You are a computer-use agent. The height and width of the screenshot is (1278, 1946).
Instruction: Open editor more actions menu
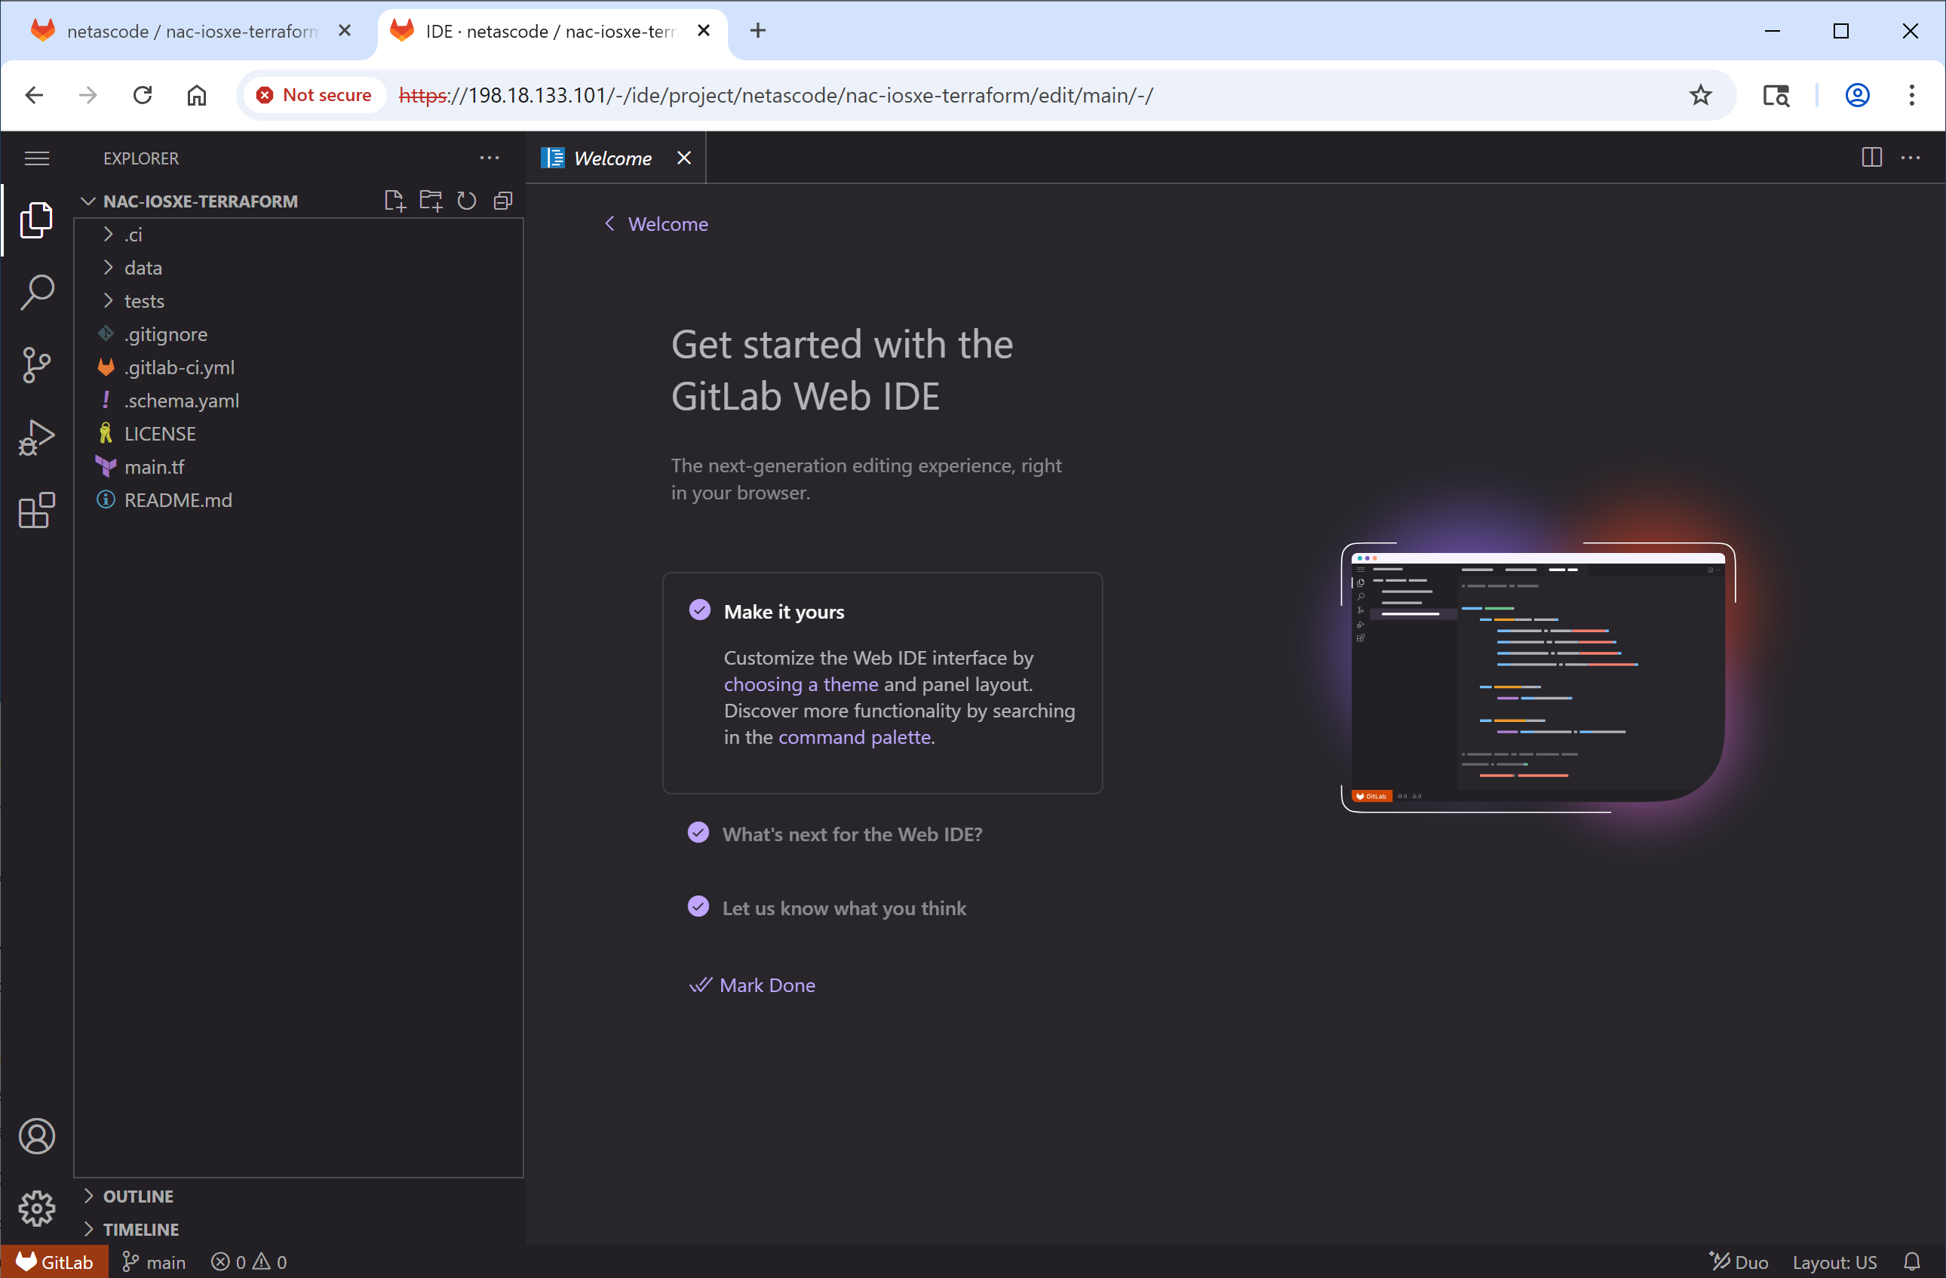1911,157
